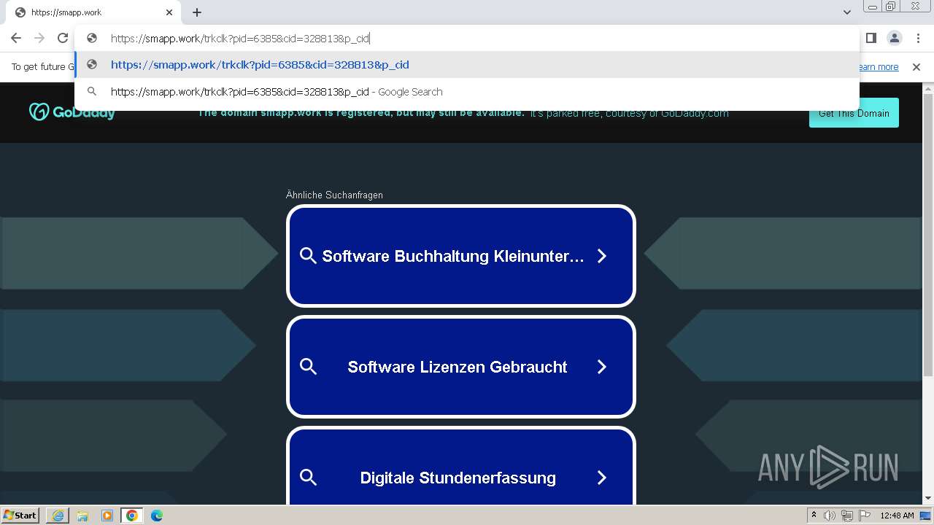Click the browser forward arrow
This screenshot has height=525, width=934.
[39, 38]
